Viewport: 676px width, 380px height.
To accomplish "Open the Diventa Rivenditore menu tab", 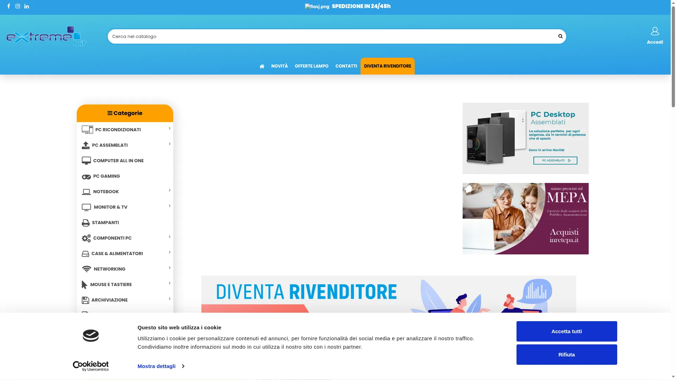I will pyautogui.click(x=387, y=66).
